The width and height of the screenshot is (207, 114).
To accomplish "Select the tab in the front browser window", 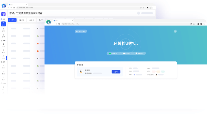I will pos(63,21).
